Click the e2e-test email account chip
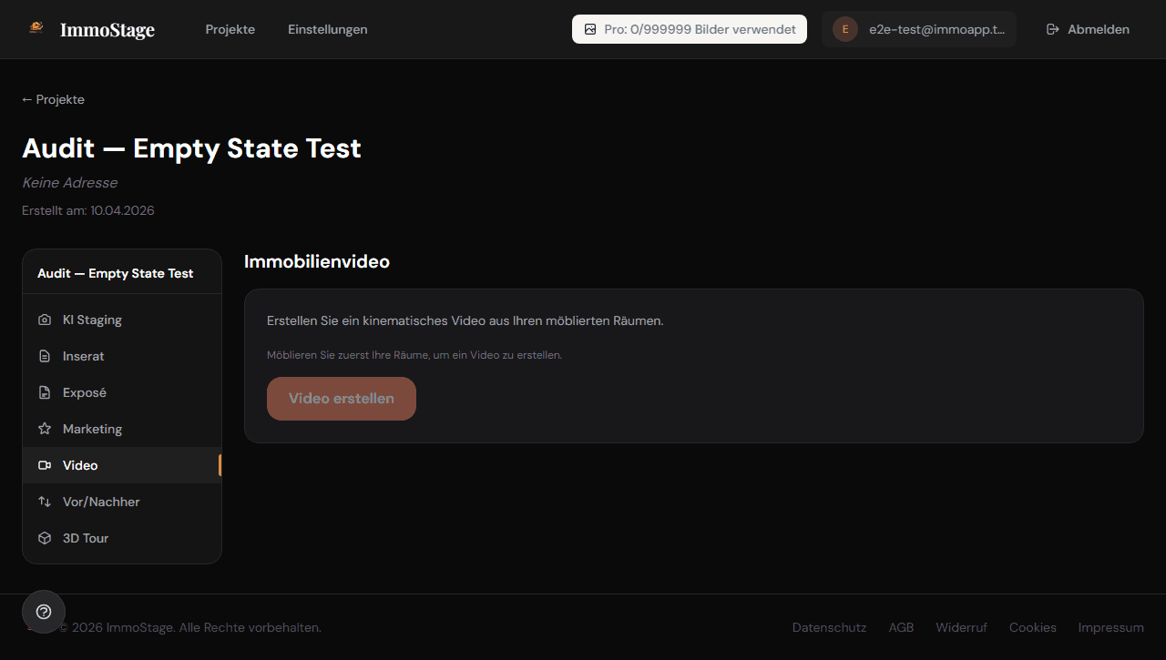Viewport: 1166px width, 660px height. coord(919,28)
